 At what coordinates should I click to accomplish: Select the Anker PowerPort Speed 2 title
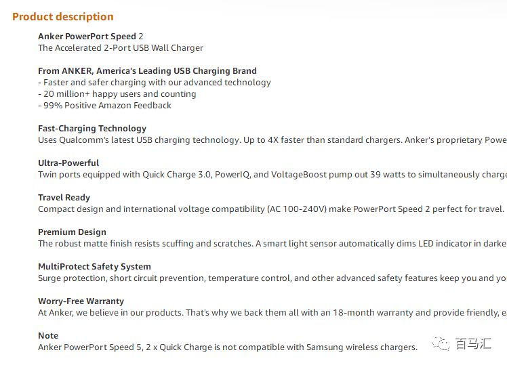(91, 36)
